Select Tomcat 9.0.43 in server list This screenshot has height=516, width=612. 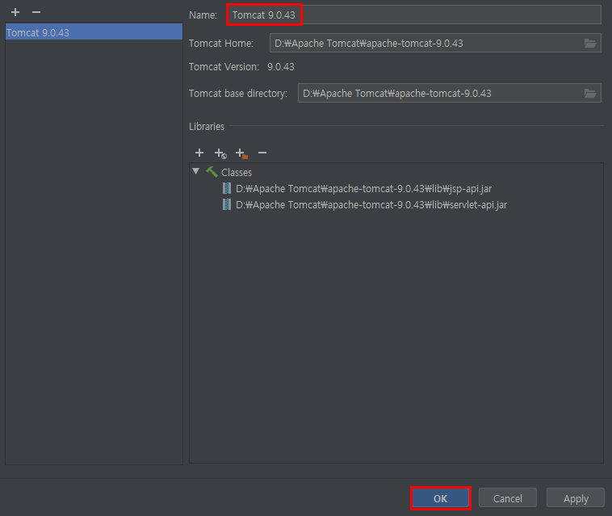pyautogui.click(x=94, y=32)
